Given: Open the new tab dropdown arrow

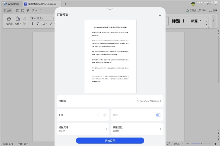Looking at the screenshot, I should 69,4.
